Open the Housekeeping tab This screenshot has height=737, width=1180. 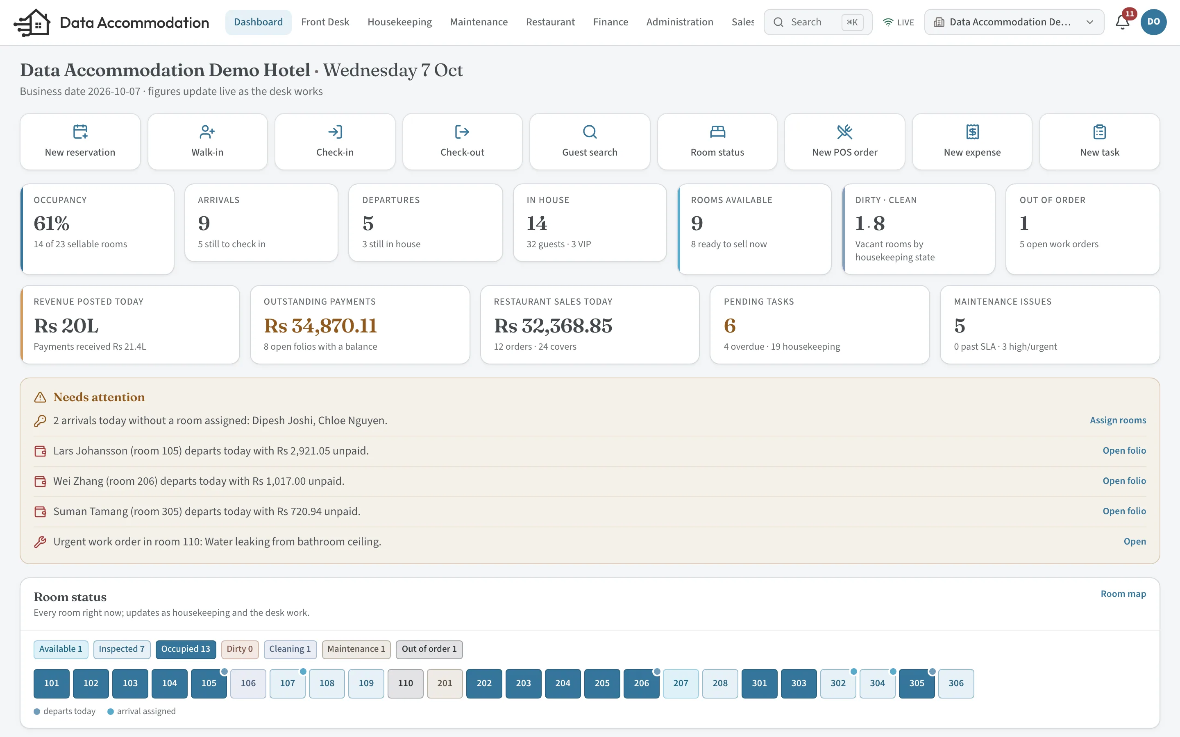[399, 22]
